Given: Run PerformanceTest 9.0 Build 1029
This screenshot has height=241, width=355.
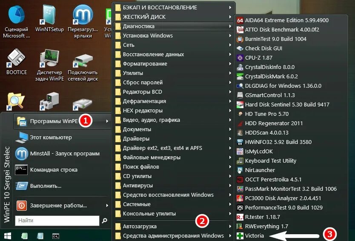Looking at the screenshot, I should pyautogui.click(x=291, y=208).
